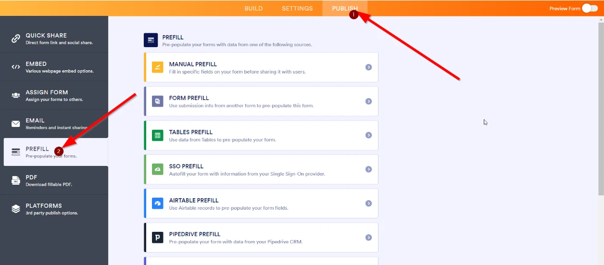Click '3rd party publish options' text

pyautogui.click(x=52, y=213)
